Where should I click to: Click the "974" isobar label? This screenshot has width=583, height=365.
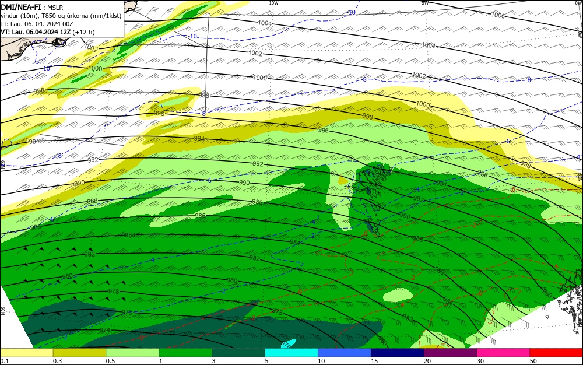(105, 330)
